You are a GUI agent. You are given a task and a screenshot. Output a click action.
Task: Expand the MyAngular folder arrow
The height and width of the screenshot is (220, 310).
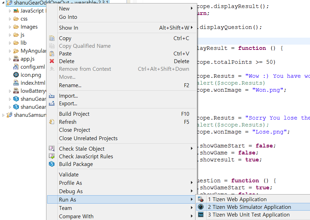10,51
